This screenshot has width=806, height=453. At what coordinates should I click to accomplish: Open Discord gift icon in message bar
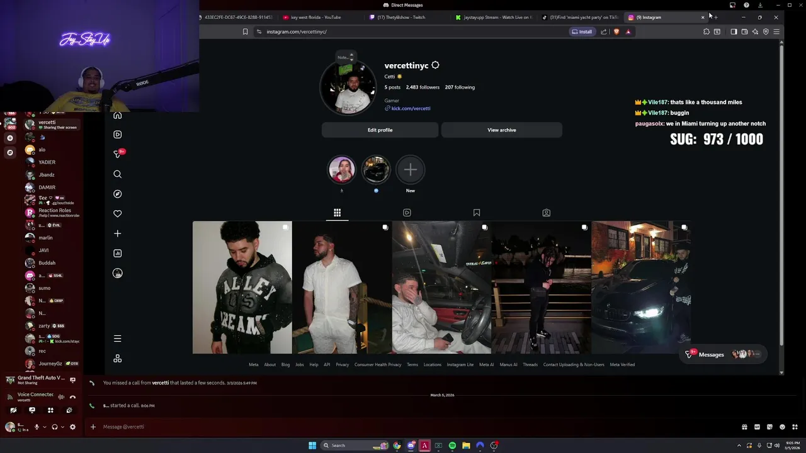coord(744,427)
